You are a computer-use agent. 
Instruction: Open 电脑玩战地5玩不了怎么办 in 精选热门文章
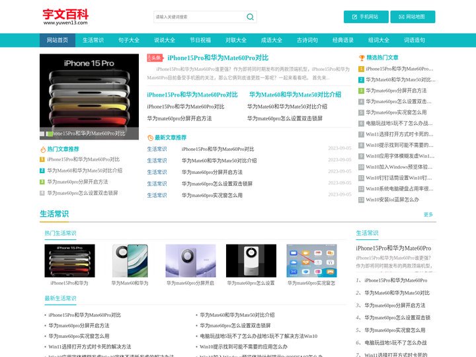pyautogui.click(x=399, y=124)
